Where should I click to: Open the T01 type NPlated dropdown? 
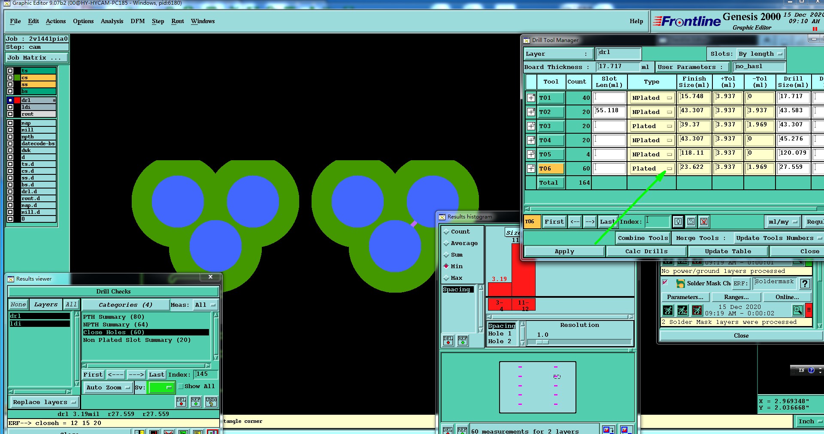click(x=651, y=98)
